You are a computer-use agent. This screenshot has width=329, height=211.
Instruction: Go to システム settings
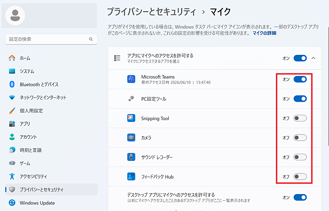pos(51,71)
